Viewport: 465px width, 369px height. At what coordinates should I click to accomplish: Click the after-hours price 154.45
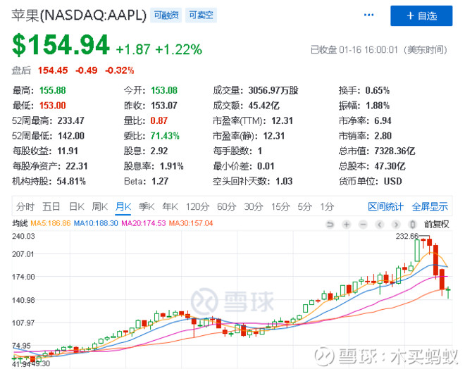pos(53,70)
